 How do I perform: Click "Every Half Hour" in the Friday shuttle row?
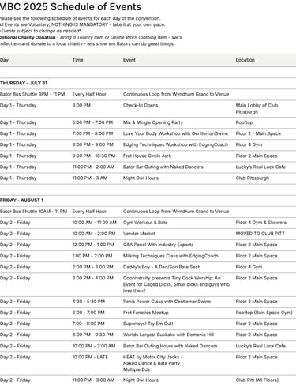pos(89,212)
